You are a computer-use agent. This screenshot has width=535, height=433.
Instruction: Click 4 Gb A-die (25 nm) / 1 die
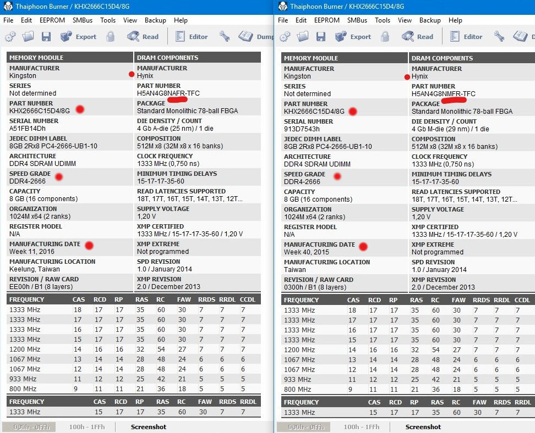tap(175, 129)
